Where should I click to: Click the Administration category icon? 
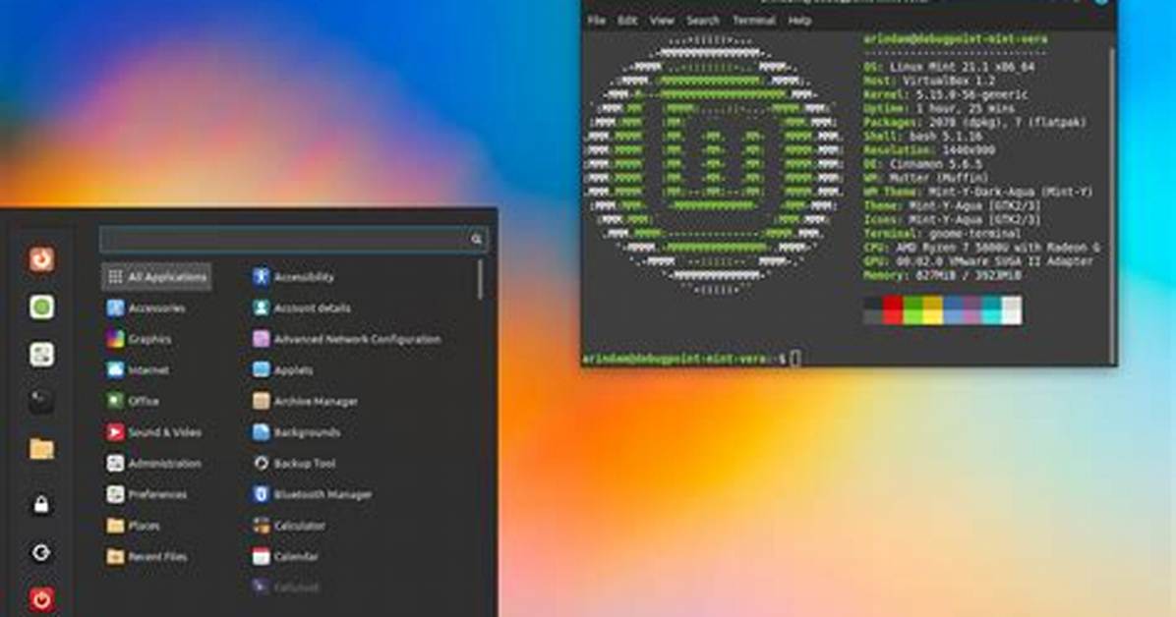pos(115,464)
